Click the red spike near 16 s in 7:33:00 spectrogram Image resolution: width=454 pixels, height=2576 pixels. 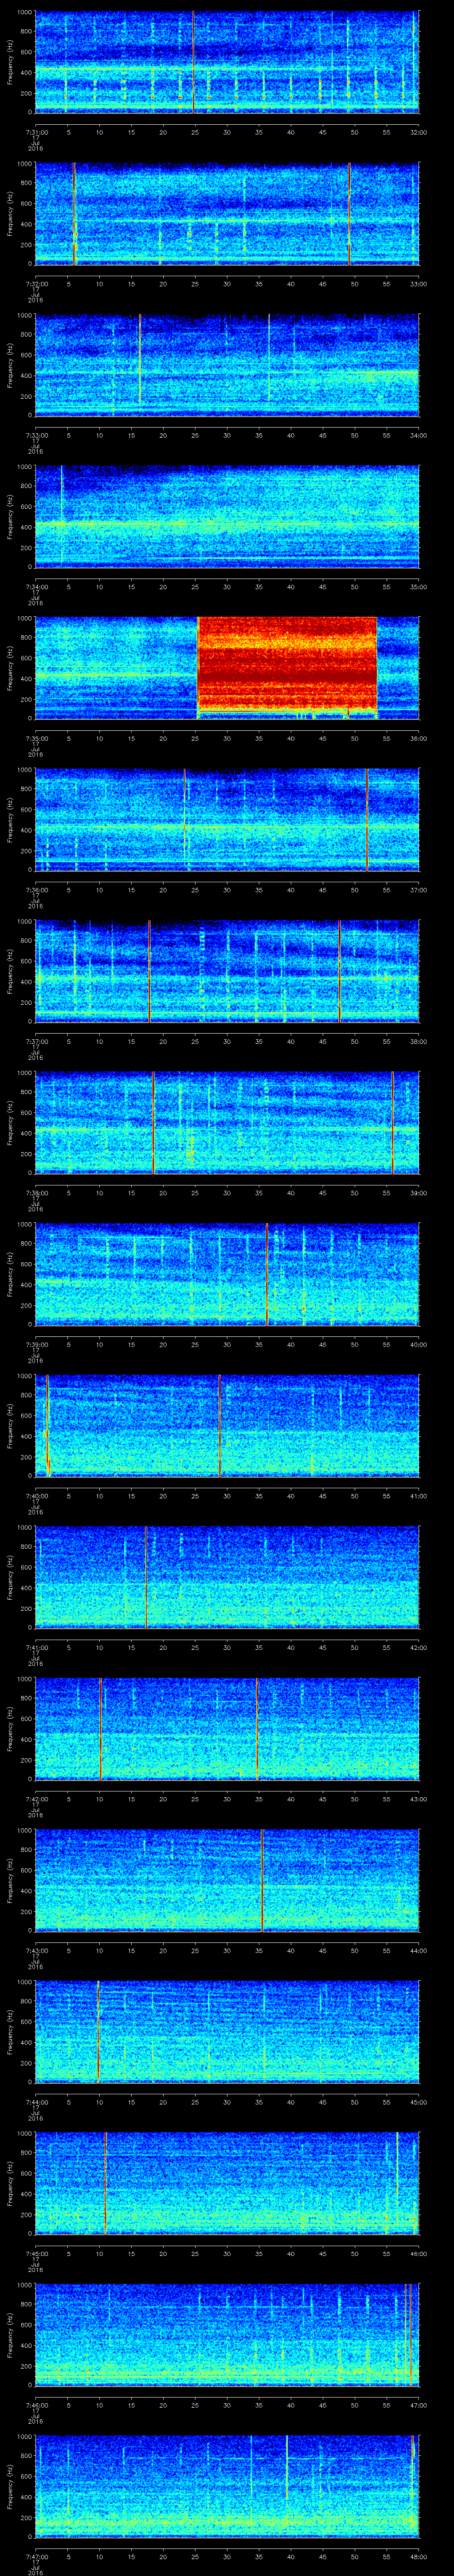tap(140, 359)
